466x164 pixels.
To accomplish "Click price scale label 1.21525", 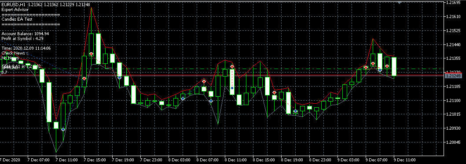I will point(453,31).
